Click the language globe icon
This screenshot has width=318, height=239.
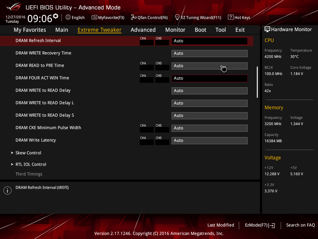point(68,17)
